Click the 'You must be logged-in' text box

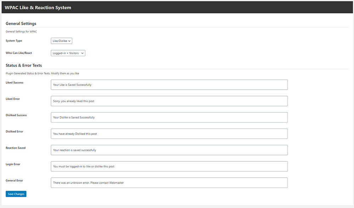click(169, 166)
